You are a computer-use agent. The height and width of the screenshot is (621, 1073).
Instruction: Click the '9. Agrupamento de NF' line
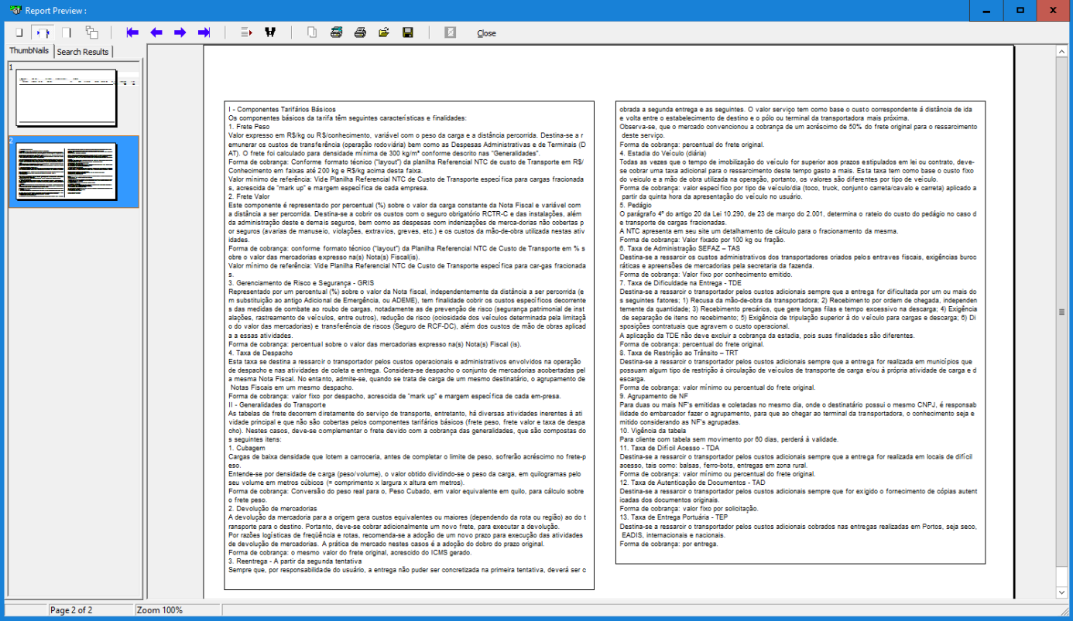[655, 396]
